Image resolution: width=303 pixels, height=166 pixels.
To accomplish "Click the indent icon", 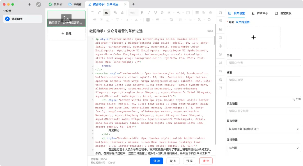I will click(101, 20).
